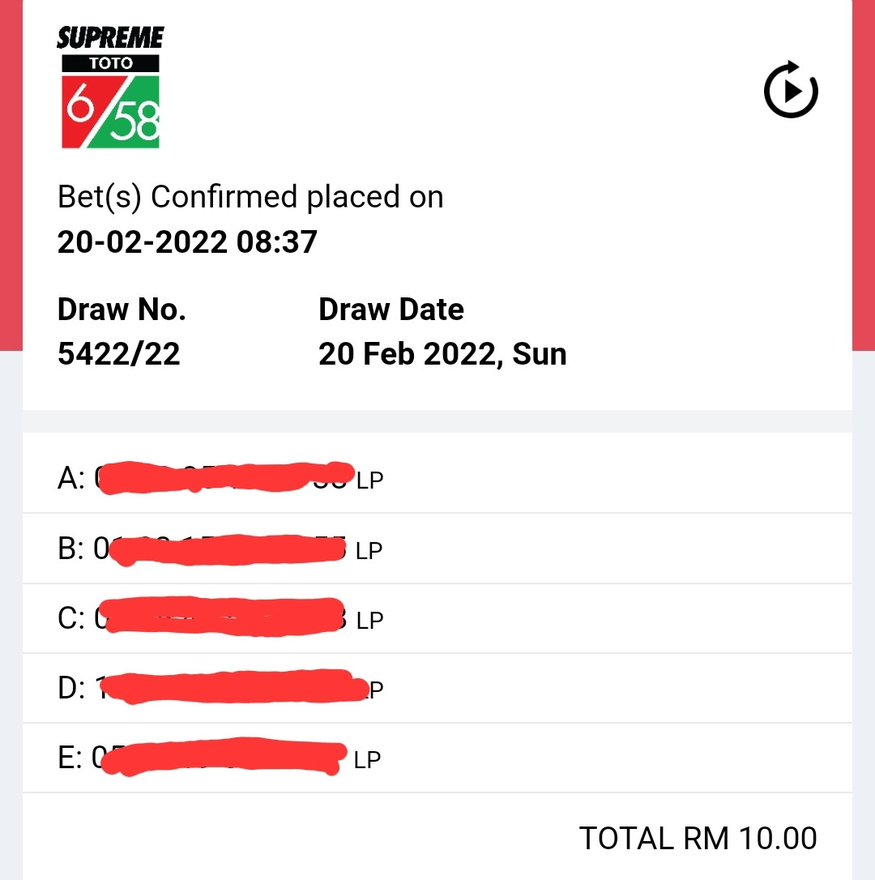Click the Bet(s) Confirmed placed on text
The width and height of the screenshot is (875, 880).
pos(250,197)
